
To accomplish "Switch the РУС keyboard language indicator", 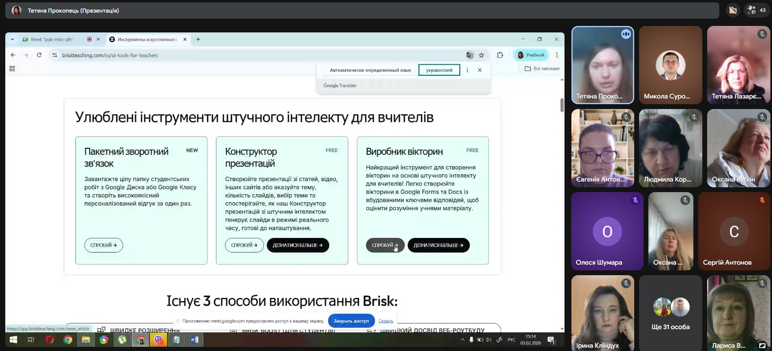I will [511, 340].
